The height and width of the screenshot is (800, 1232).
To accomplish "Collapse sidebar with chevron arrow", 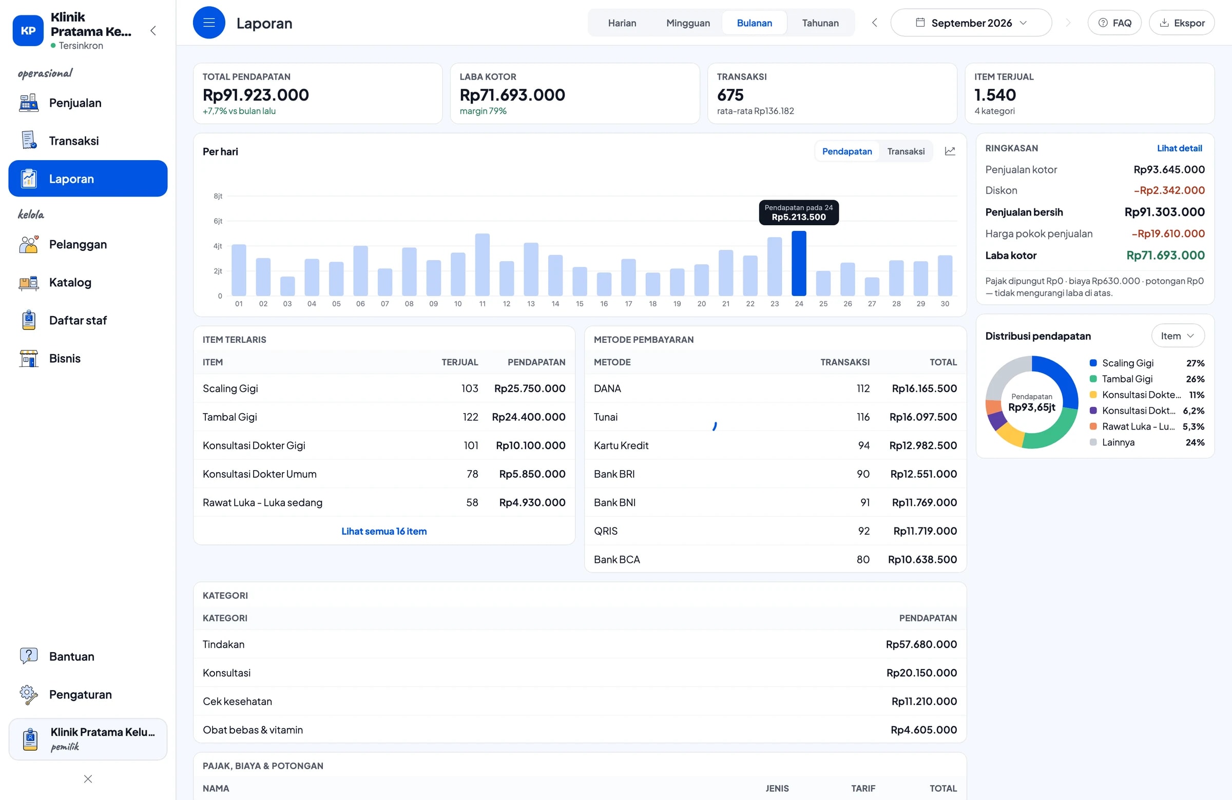I will click(x=152, y=30).
